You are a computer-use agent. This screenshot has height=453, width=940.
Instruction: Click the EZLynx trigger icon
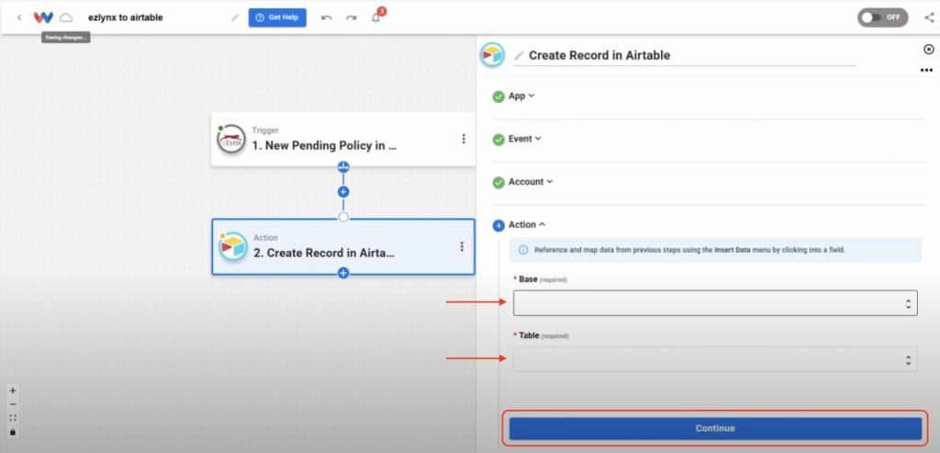tap(231, 139)
